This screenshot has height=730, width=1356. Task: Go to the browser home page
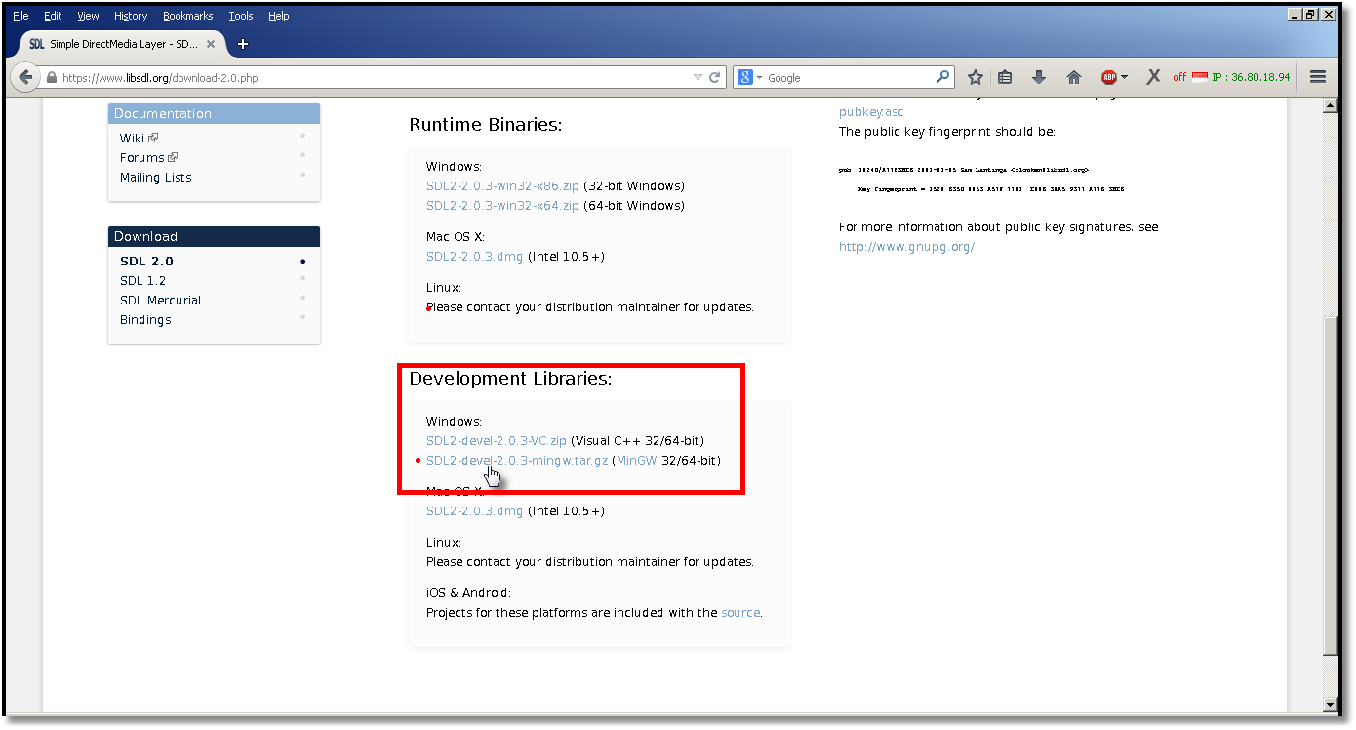[1073, 76]
